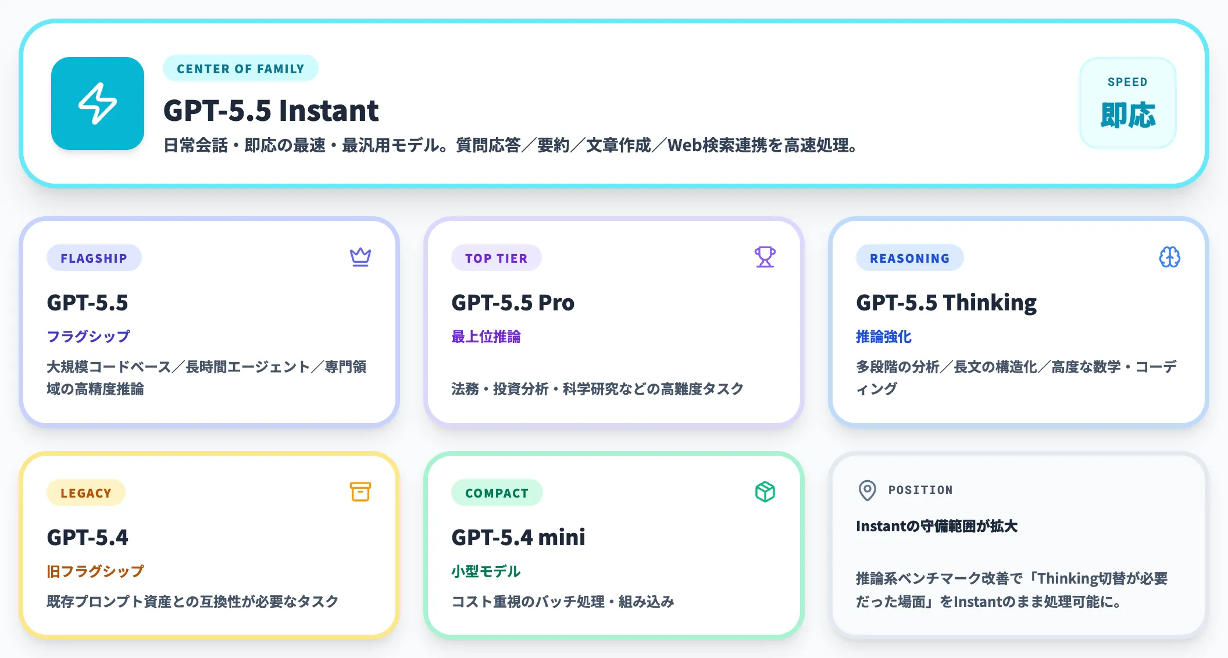Select the TOP TIER tag
Image resolution: width=1228 pixels, height=658 pixels.
pyautogui.click(x=497, y=258)
